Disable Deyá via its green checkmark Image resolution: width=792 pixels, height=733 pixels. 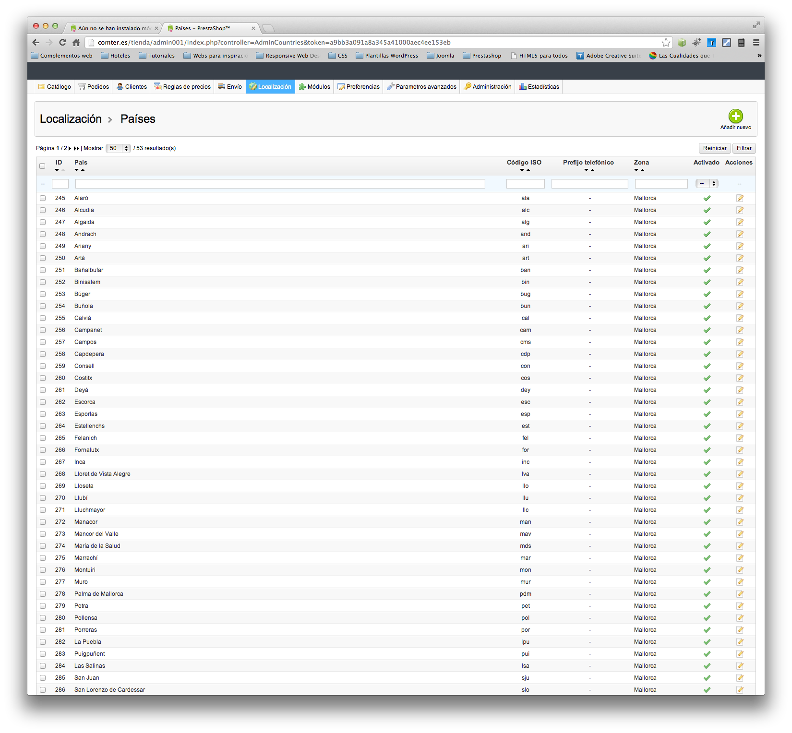[707, 390]
